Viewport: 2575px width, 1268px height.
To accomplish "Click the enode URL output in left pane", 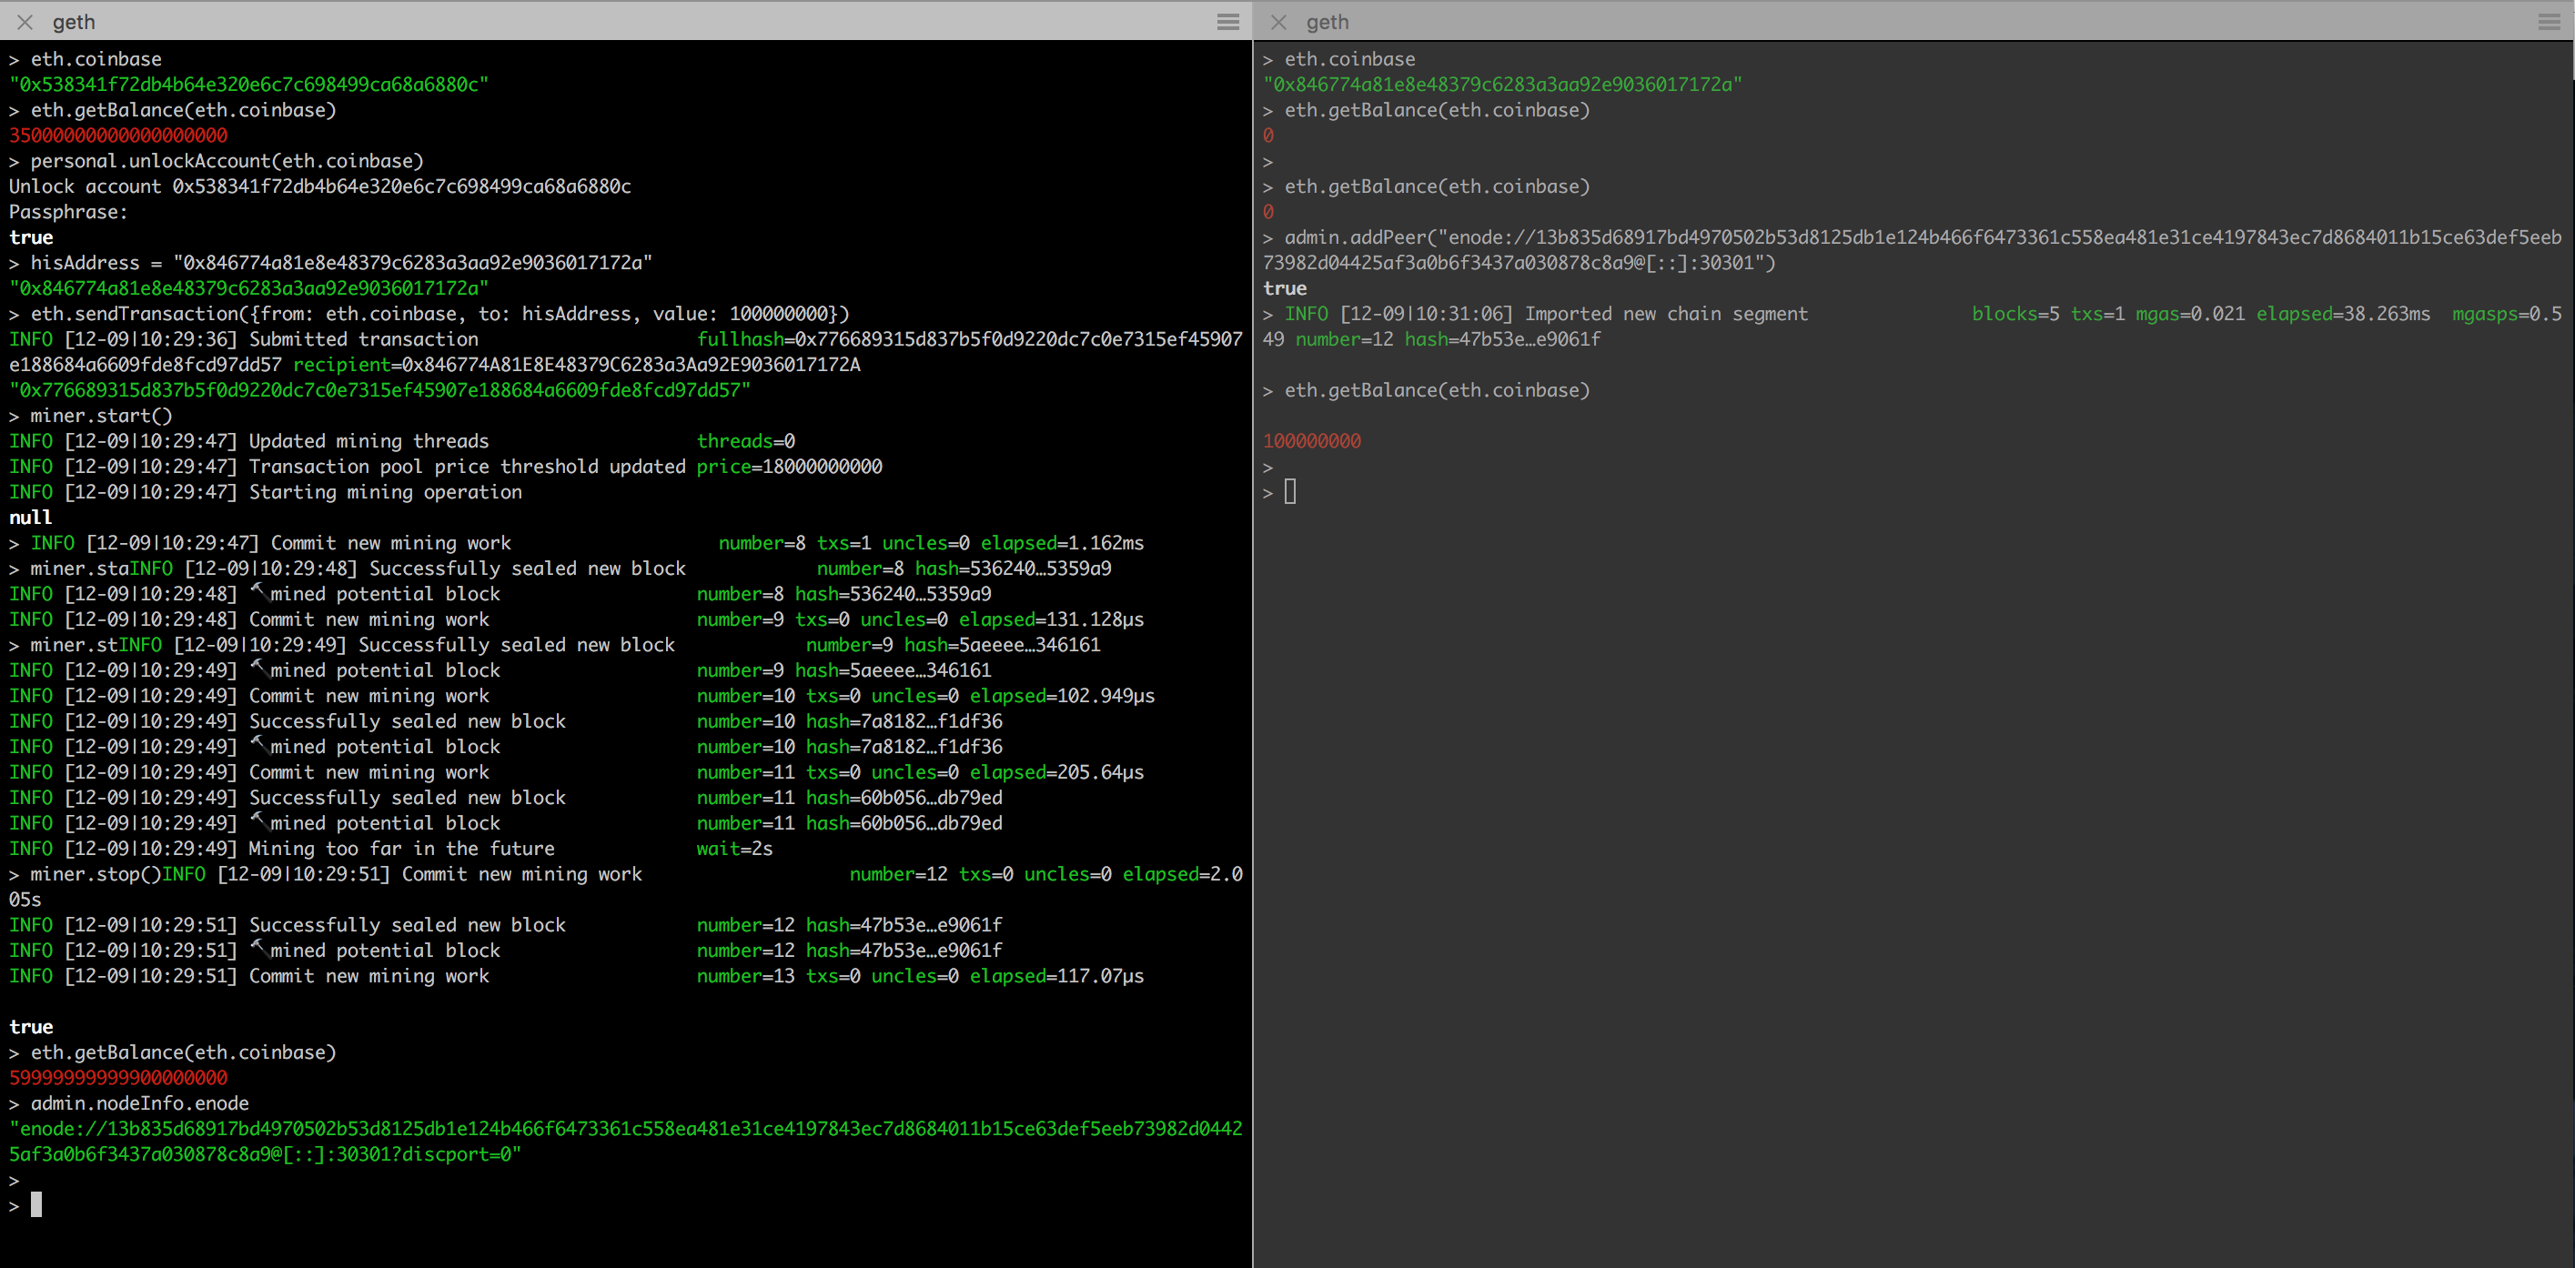I will point(626,1129).
